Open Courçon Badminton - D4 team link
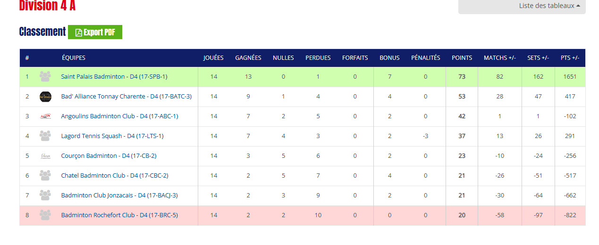The height and width of the screenshot is (245, 599). [109, 155]
